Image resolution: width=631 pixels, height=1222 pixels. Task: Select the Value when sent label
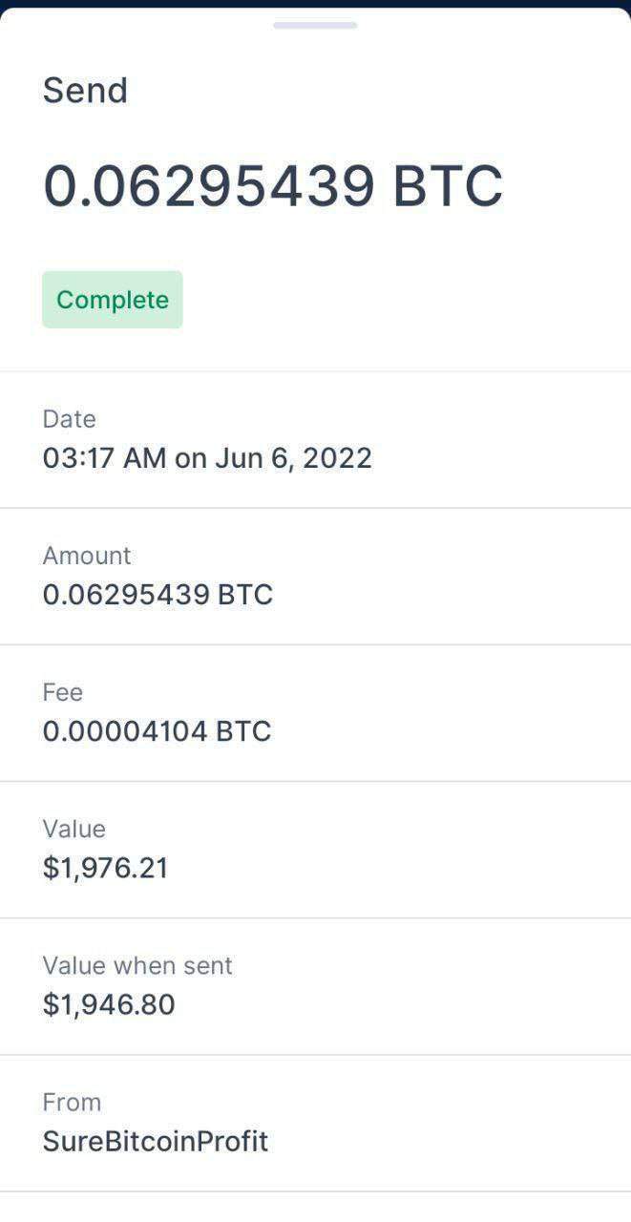pos(137,965)
